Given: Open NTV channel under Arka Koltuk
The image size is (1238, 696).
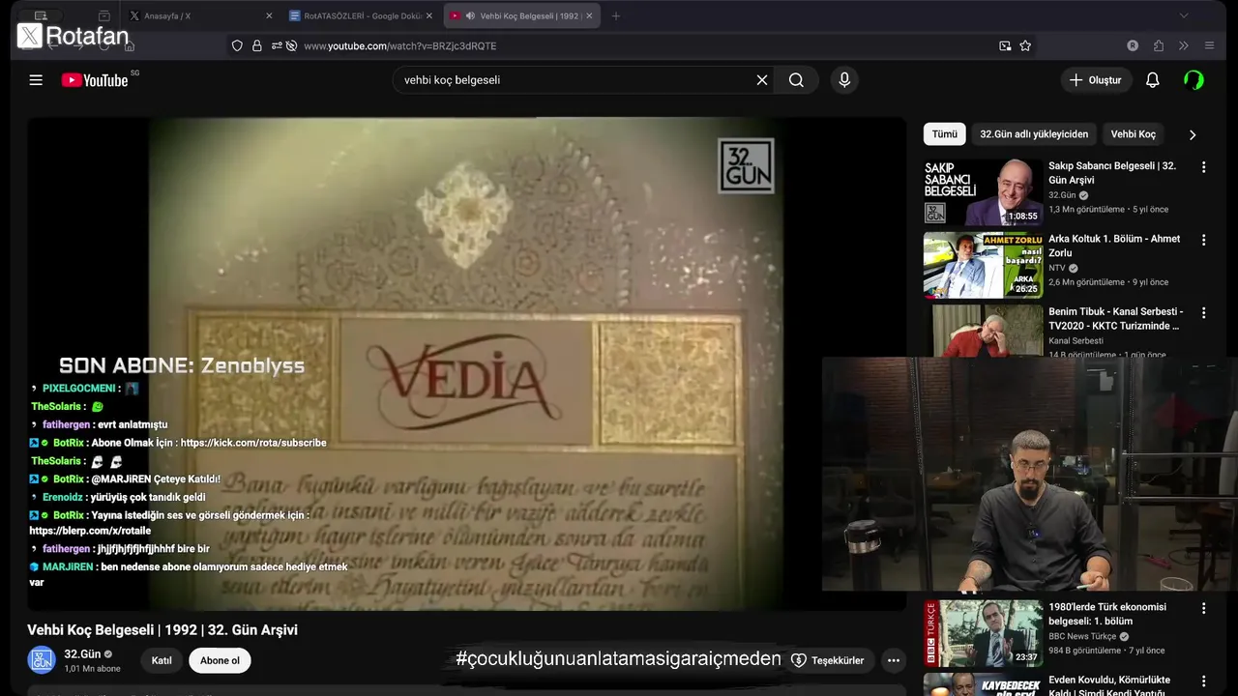Looking at the screenshot, I should 1057,268.
